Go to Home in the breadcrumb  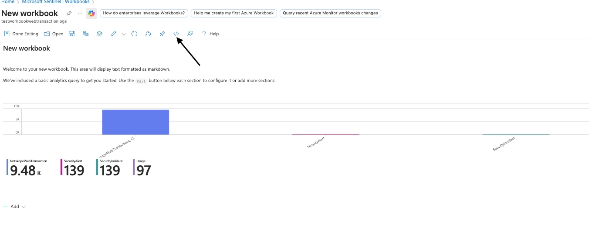[8, 2]
